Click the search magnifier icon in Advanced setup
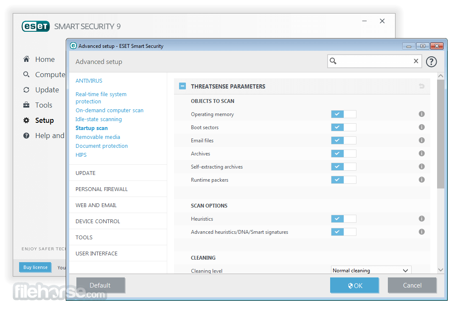The image size is (460, 313). pyautogui.click(x=333, y=61)
